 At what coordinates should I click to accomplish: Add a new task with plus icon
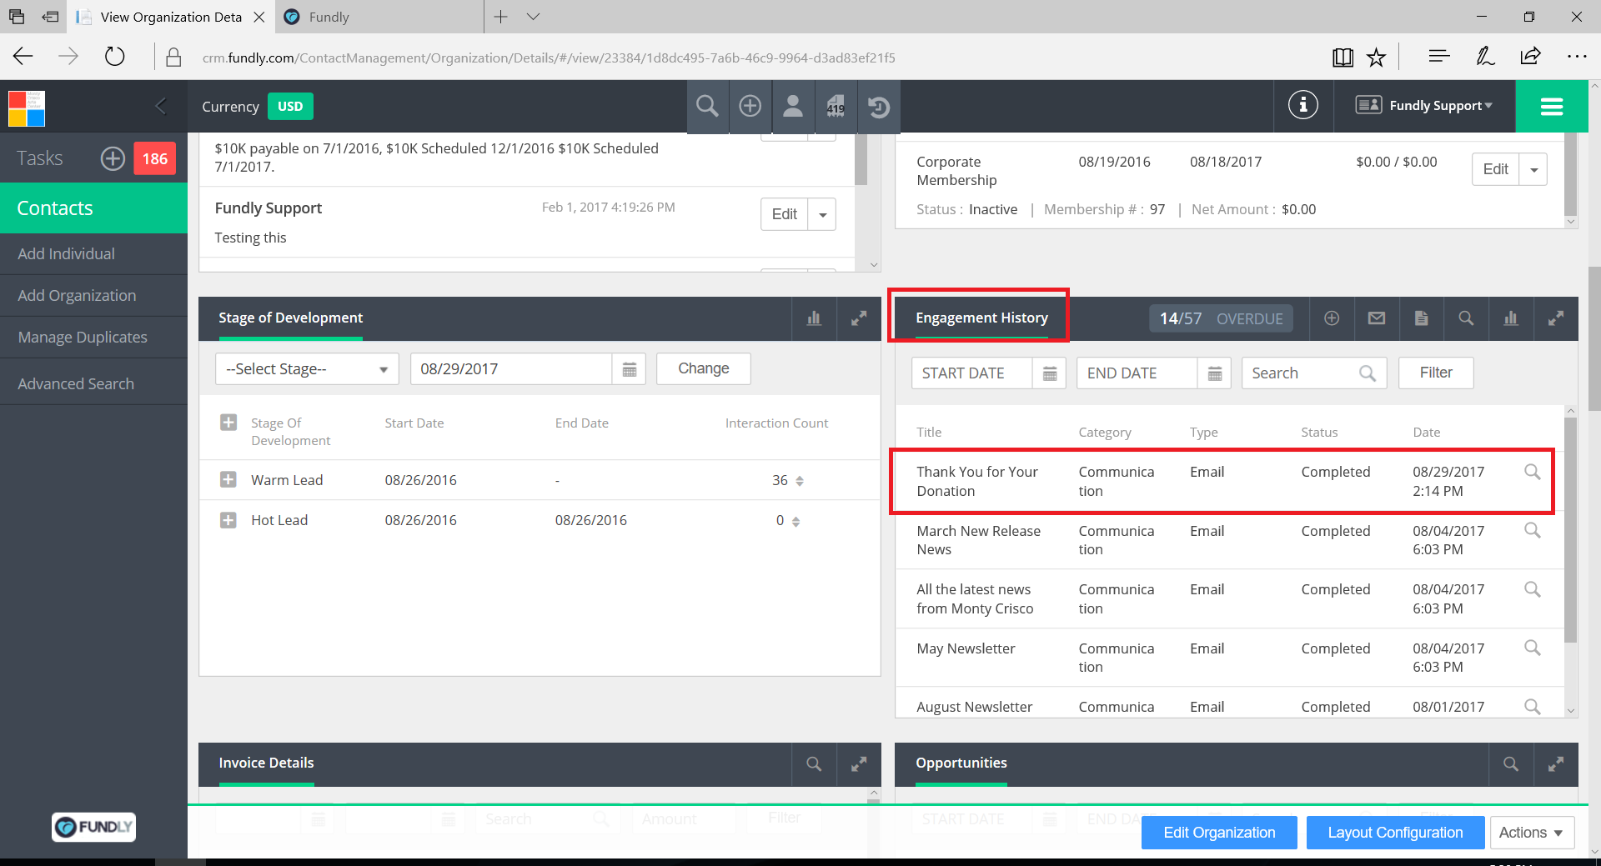[113, 158]
